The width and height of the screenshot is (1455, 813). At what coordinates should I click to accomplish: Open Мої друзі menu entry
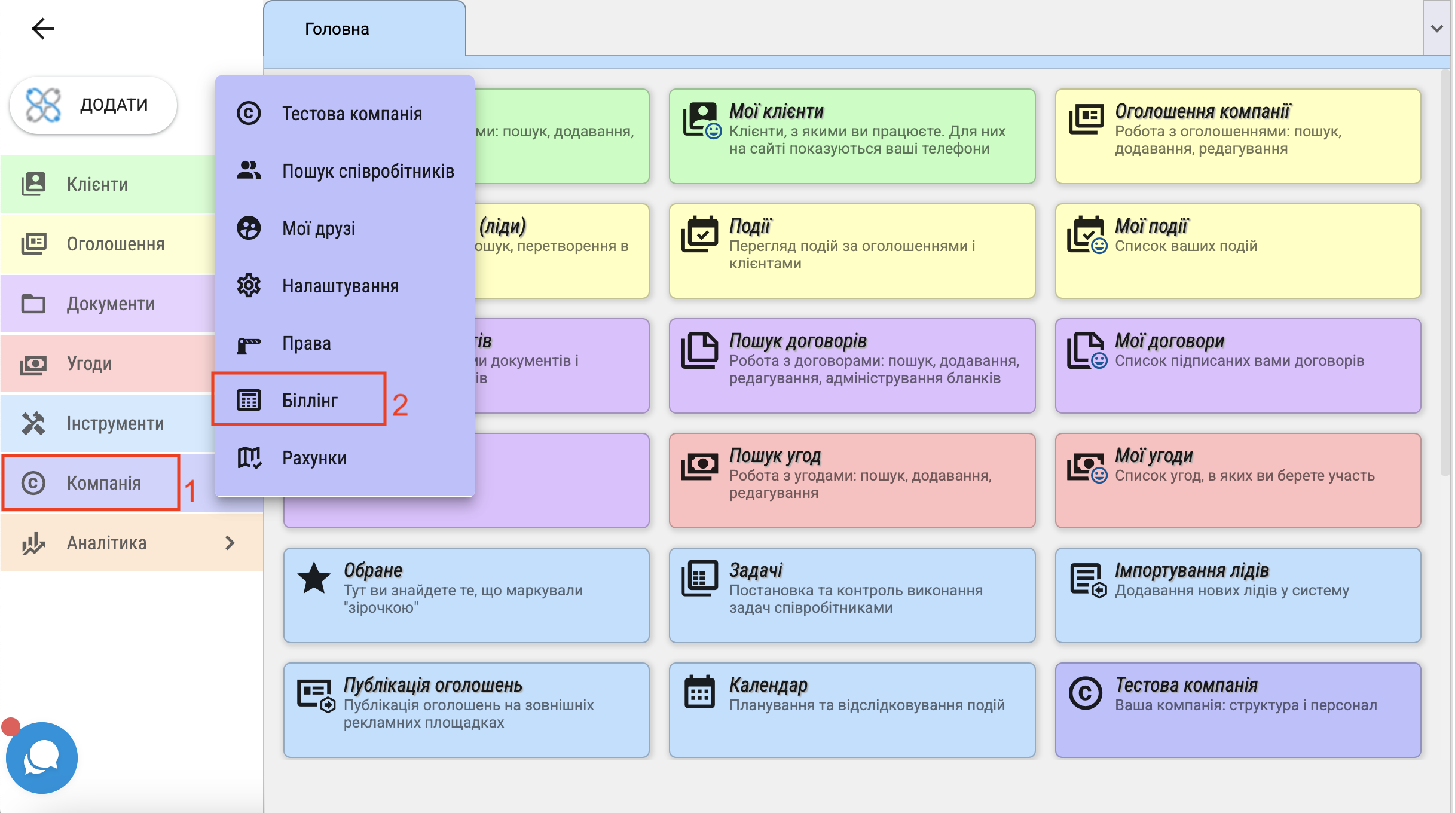319,228
